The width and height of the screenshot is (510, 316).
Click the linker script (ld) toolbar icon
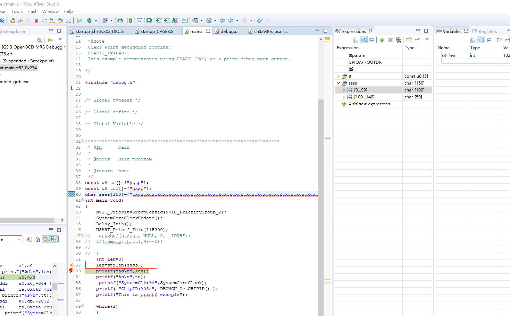[x=120, y=20]
